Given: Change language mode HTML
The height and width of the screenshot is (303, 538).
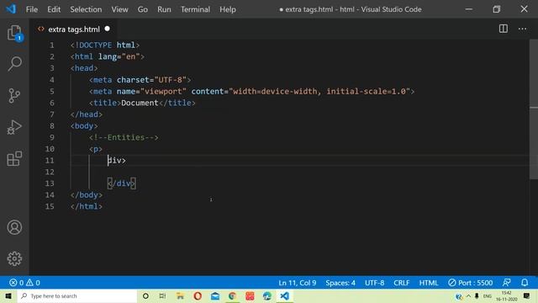Looking at the screenshot, I should (x=429, y=283).
